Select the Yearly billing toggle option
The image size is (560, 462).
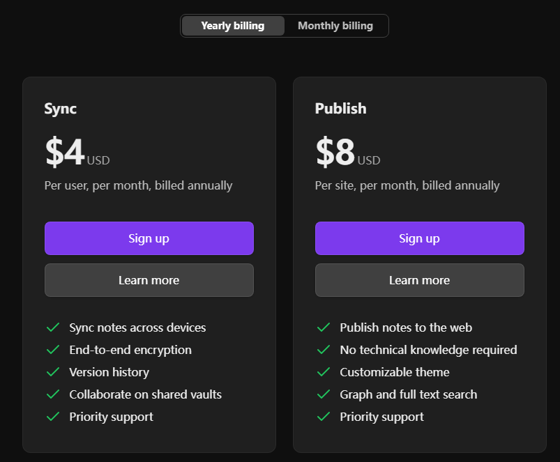tap(233, 26)
